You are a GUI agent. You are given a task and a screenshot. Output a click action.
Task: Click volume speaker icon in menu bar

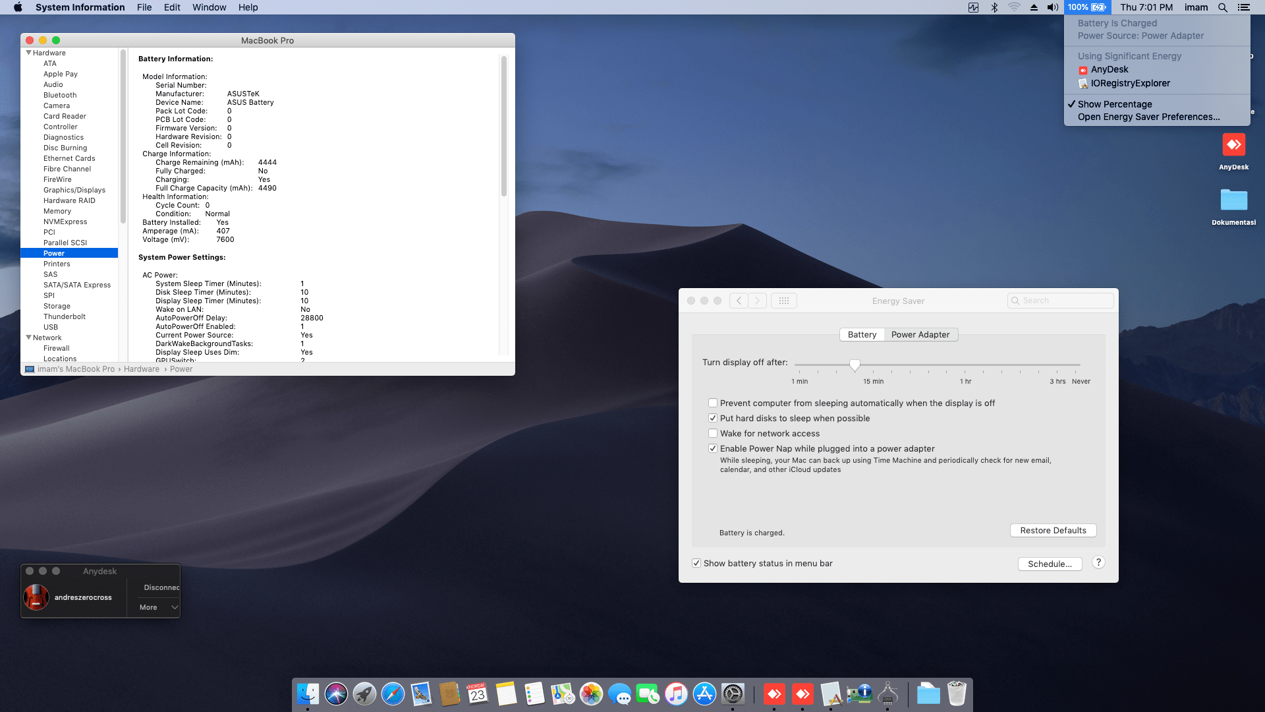(x=1053, y=7)
